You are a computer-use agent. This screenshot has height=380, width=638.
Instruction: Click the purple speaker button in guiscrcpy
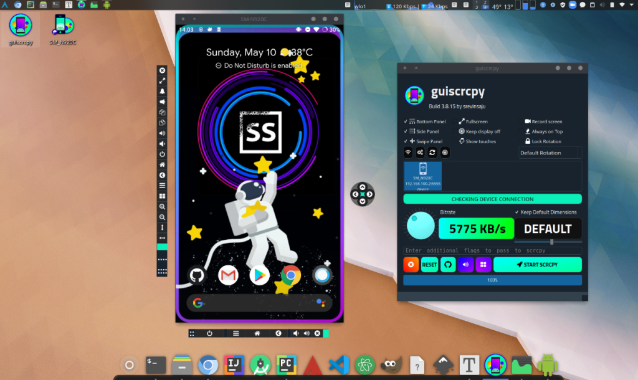(x=465, y=265)
